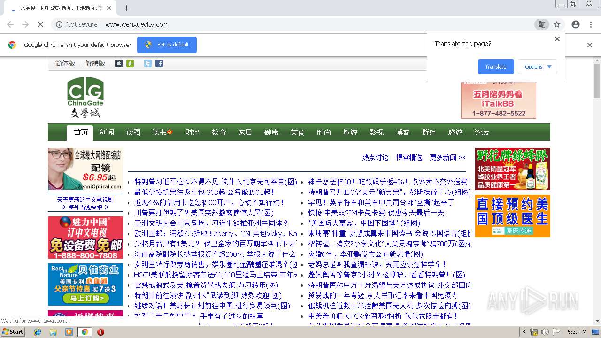The width and height of the screenshot is (601, 338).
Task: Open the 时尚 navigation tab
Action: coord(324,132)
